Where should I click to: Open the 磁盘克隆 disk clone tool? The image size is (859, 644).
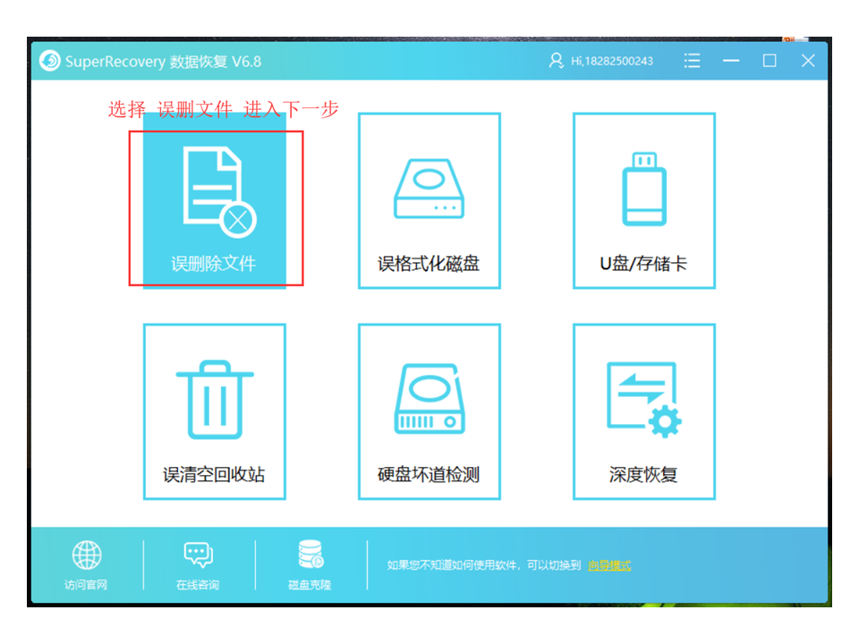pyautogui.click(x=310, y=564)
